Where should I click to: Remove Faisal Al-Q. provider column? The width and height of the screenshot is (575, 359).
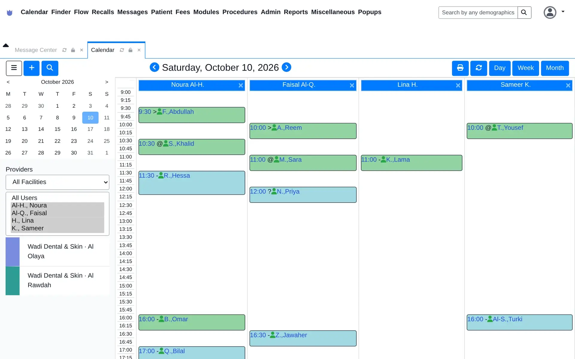352,86
